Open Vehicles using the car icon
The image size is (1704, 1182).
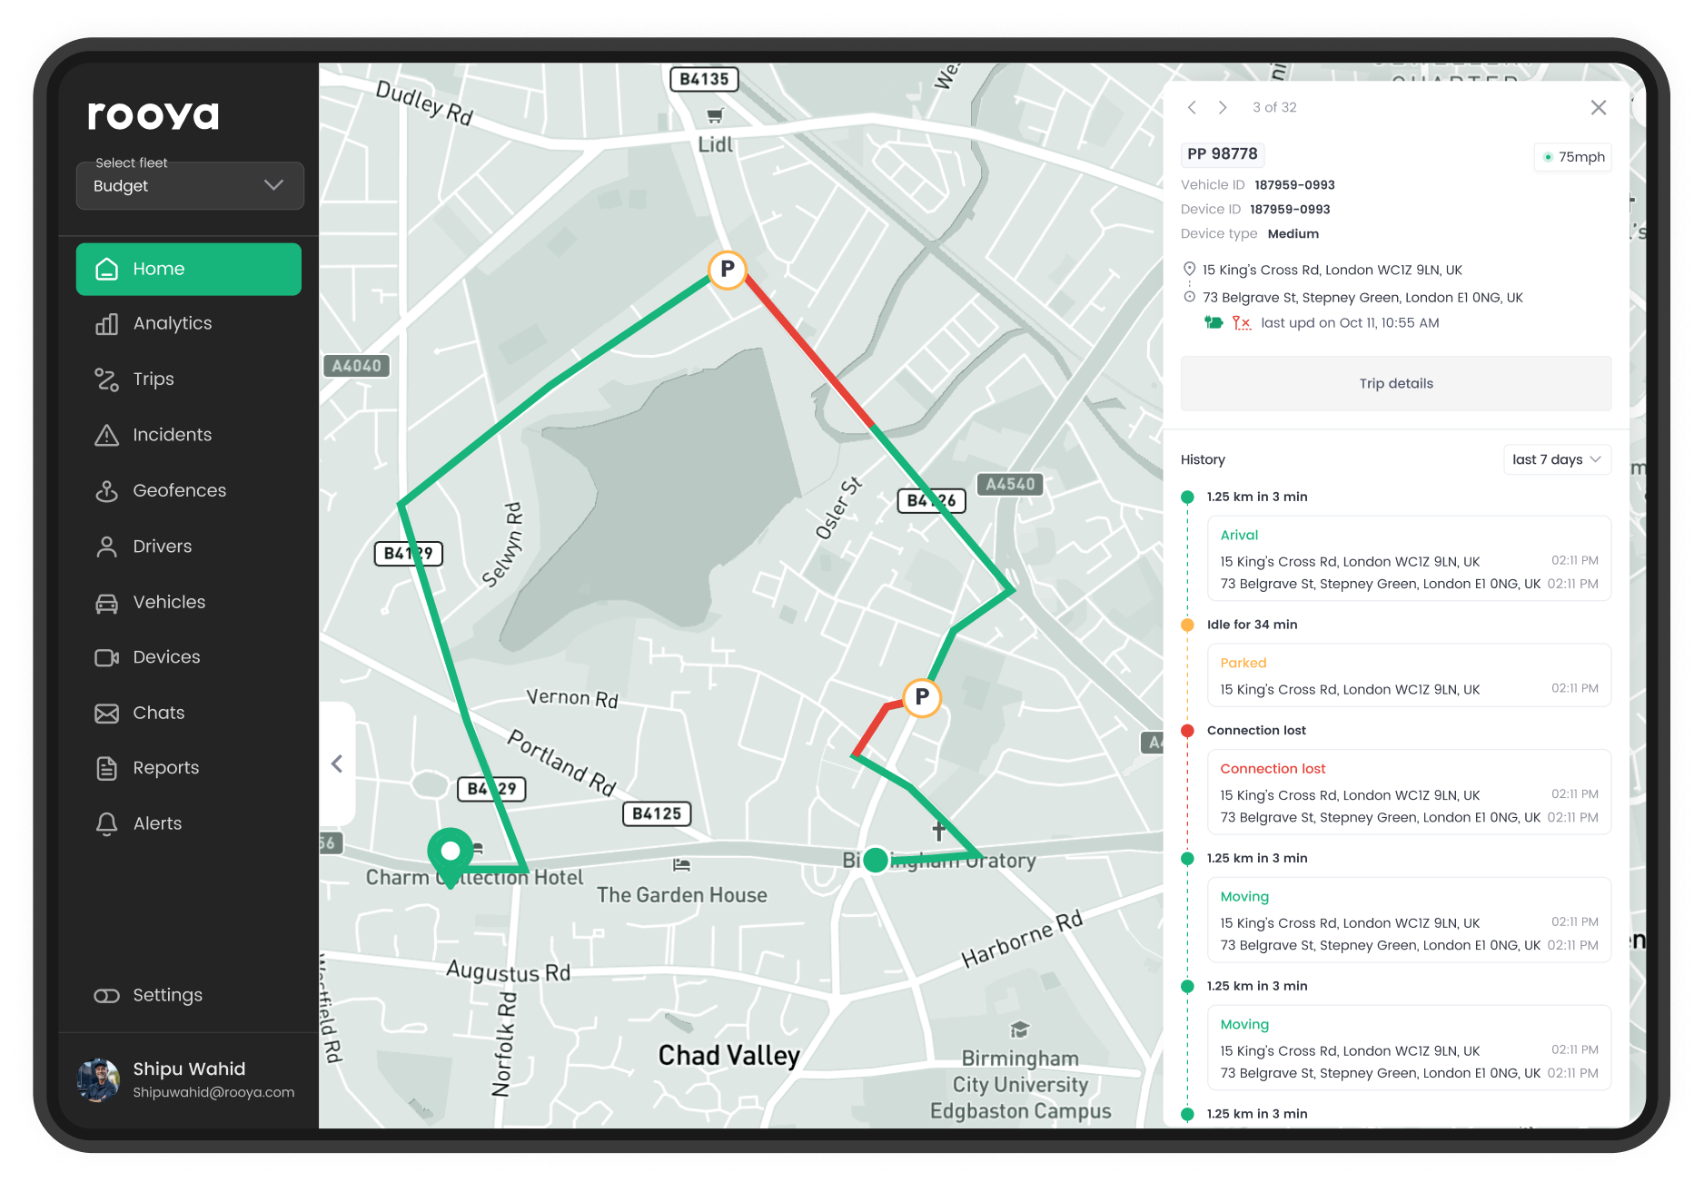(x=105, y=602)
